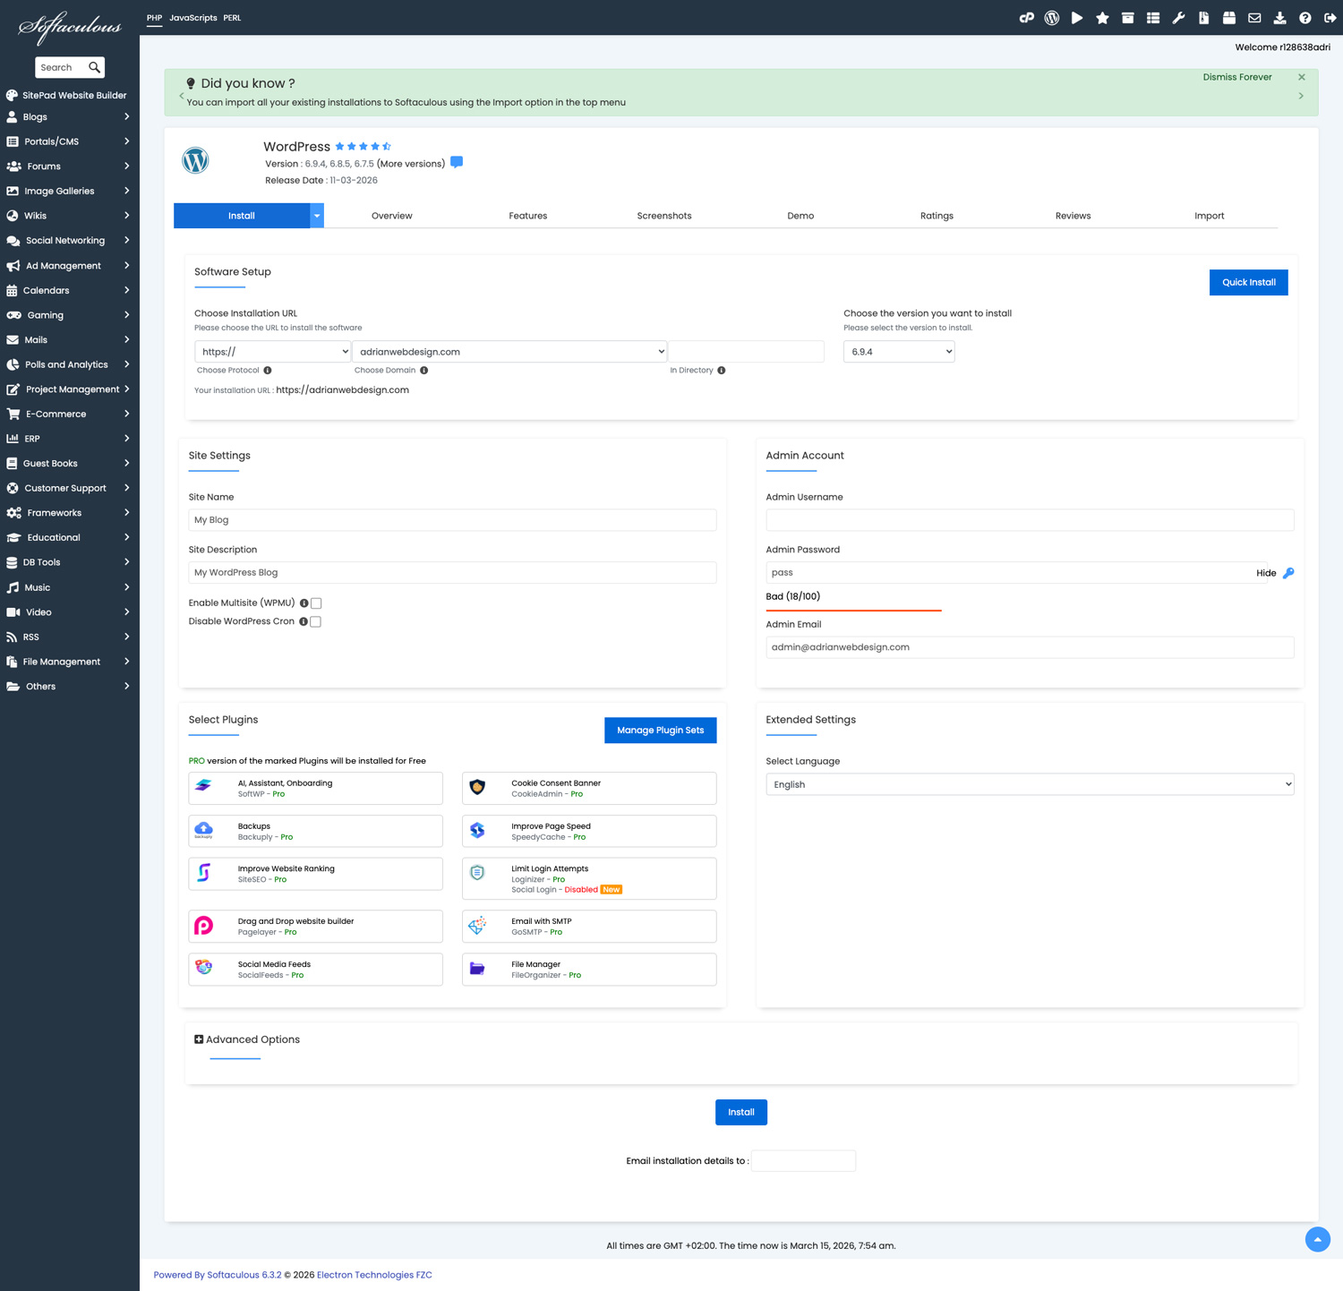Image resolution: width=1343 pixels, height=1291 pixels.
Task: Click the In Directory input field
Action: (x=746, y=352)
